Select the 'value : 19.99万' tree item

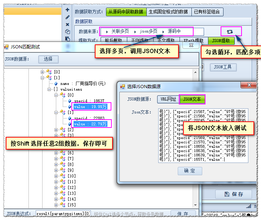pos(90,107)
